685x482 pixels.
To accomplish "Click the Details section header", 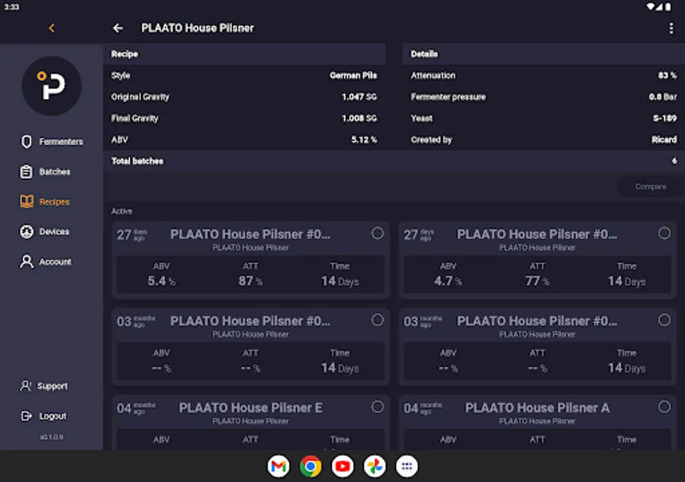I will (544, 54).
